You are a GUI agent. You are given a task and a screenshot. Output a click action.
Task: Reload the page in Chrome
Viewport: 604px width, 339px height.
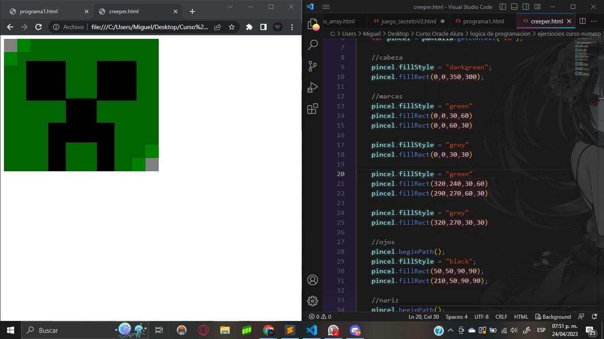38,27
